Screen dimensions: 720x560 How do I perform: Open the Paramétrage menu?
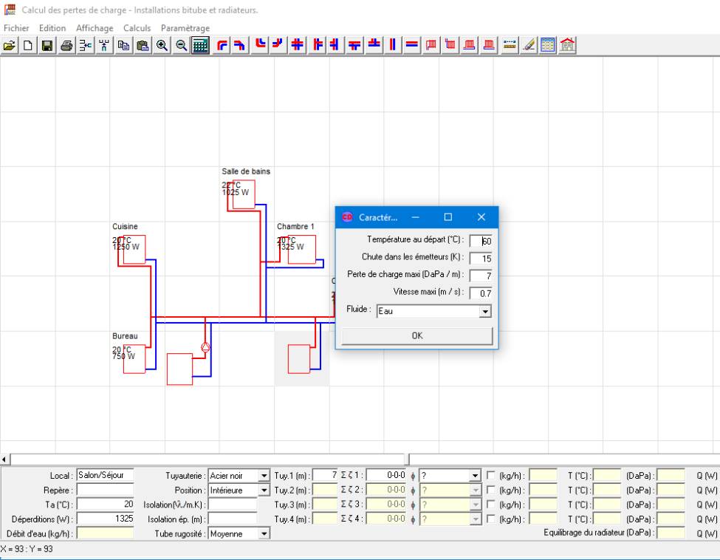pos(186,27)
